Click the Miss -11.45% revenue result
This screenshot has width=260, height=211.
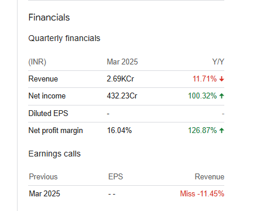point(202,194)
